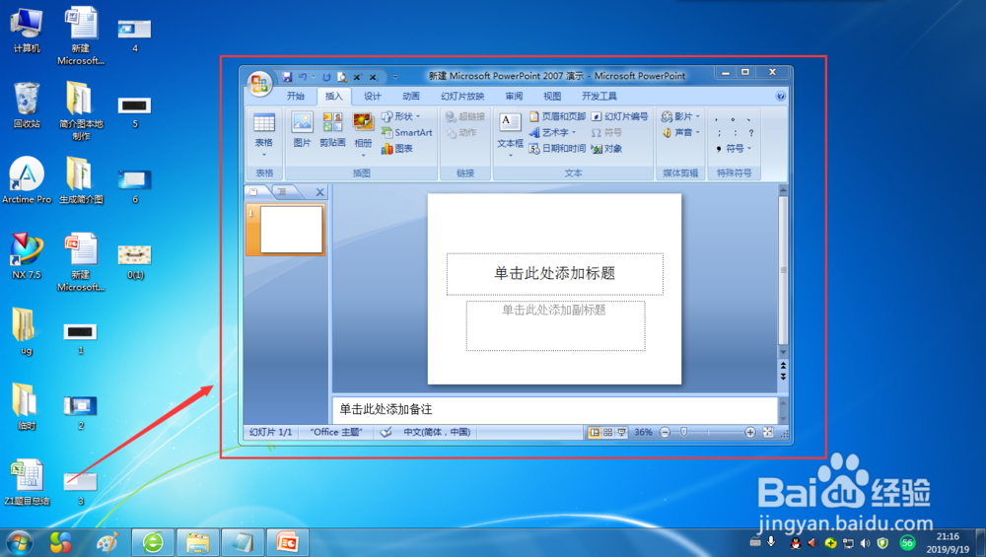Viewport: 986px width, 557px height.
Task: Insert an embedded 对象 object
Action: (x=606, y=149)
